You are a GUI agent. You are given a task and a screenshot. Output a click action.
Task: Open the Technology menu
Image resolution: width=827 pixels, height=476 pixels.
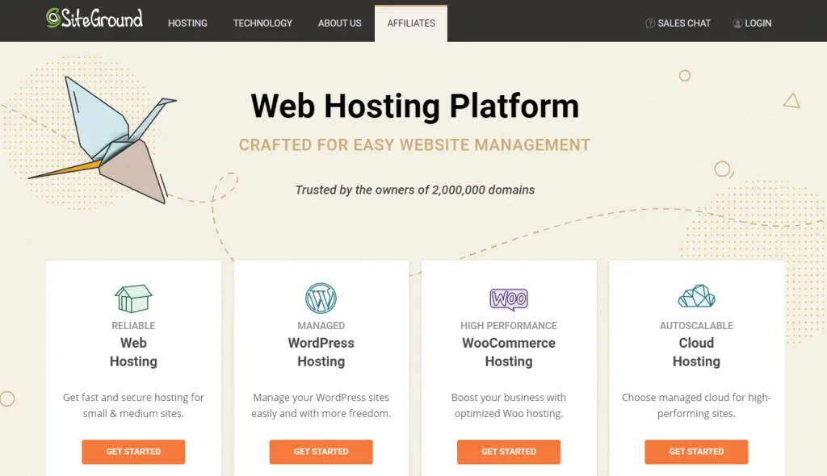262,23
